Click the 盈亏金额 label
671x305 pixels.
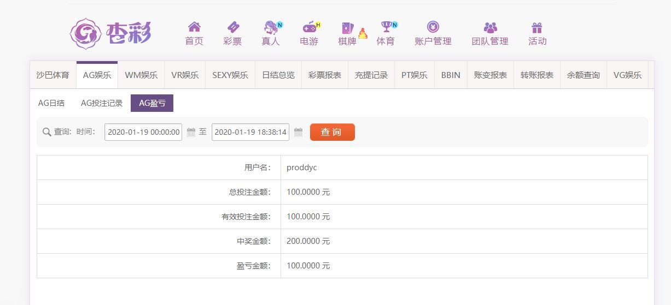[254, 266]
